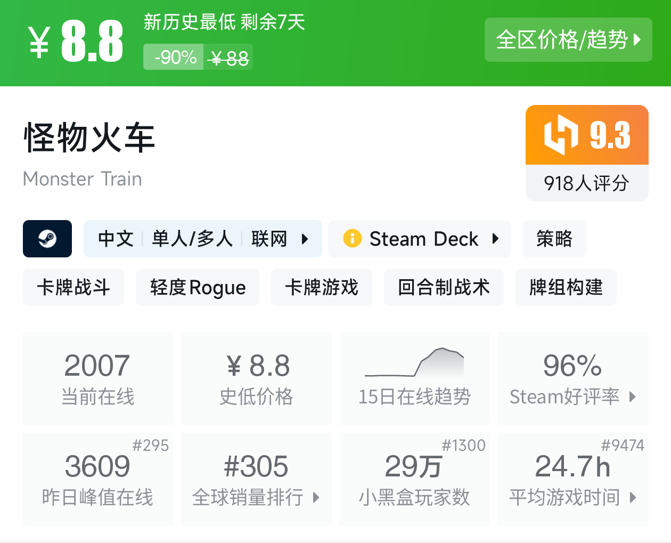
Task: Open all-region price and trend button
Action: pyautogui.click(x=568, y=40)
